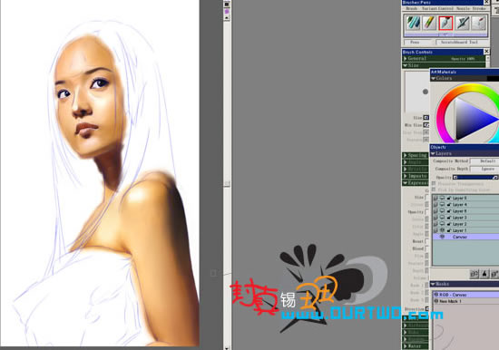Click the group layers icon below layer list
Screen dimensions: 499x350
click(x=475, y=274)
